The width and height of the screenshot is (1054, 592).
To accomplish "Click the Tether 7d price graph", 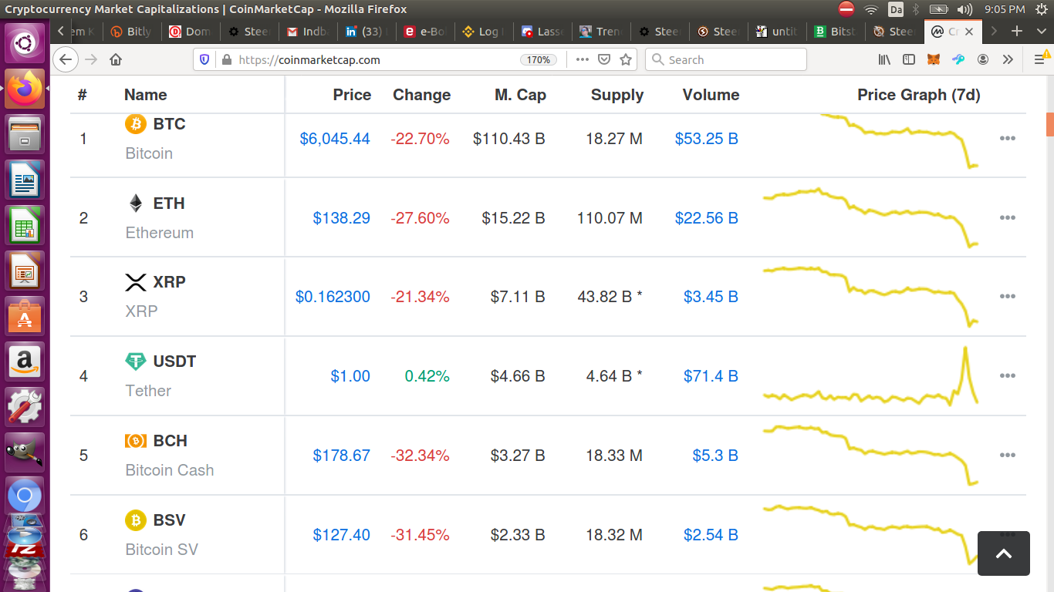I will 870,376.
